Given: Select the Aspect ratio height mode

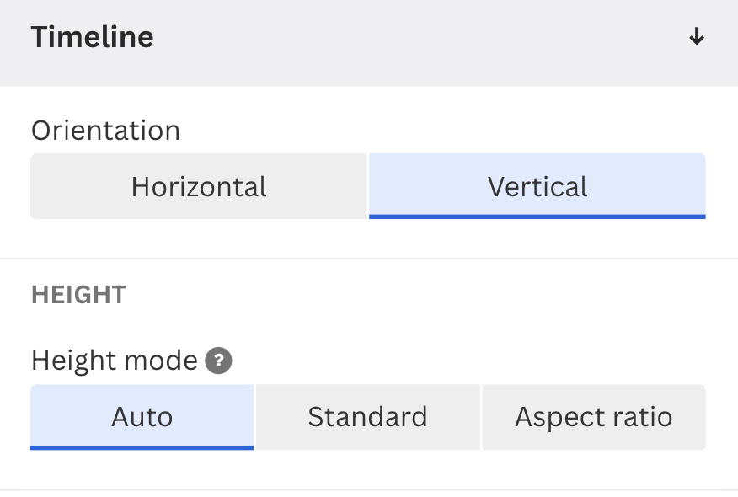Looking at the screenshot, I should coord(594,417).
